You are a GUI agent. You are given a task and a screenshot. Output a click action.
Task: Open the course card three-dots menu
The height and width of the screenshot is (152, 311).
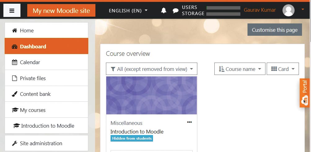coord(189,122)
